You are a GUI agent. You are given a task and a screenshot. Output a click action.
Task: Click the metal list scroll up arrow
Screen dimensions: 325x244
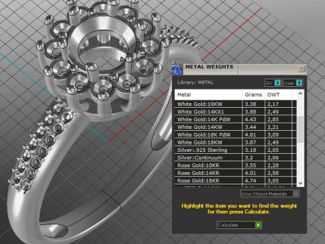click(x=301, y=94)
